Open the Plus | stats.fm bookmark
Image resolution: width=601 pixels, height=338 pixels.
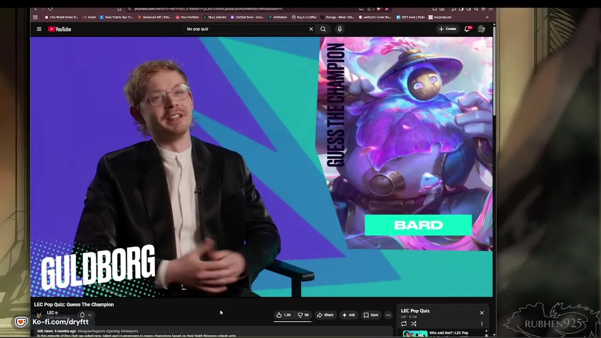[215, 17]
